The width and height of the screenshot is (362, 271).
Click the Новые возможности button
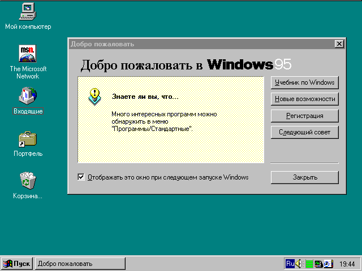point(304,99)
